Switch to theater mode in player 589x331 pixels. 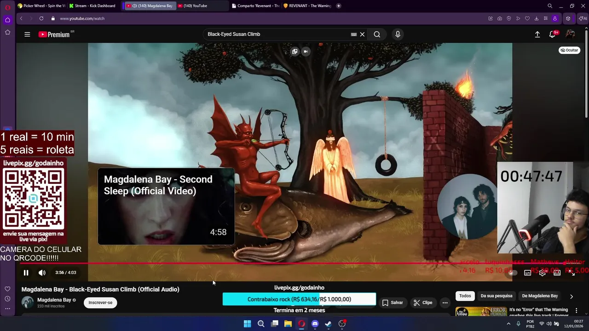557,273
